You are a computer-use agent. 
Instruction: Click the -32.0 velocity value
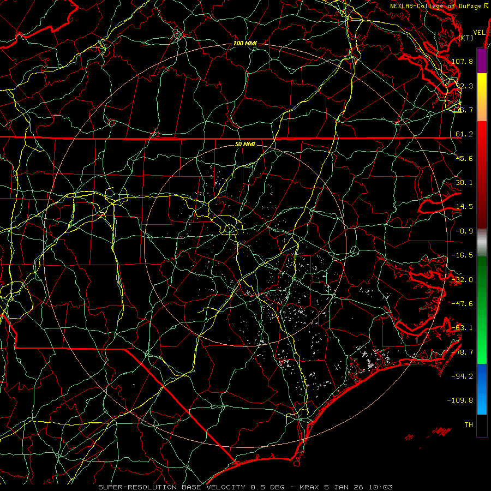click(462, 280)
